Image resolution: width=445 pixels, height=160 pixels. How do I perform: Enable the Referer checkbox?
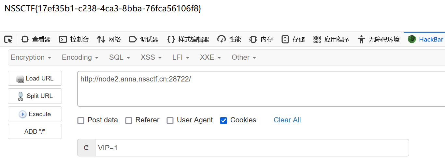tap(129, 121)
